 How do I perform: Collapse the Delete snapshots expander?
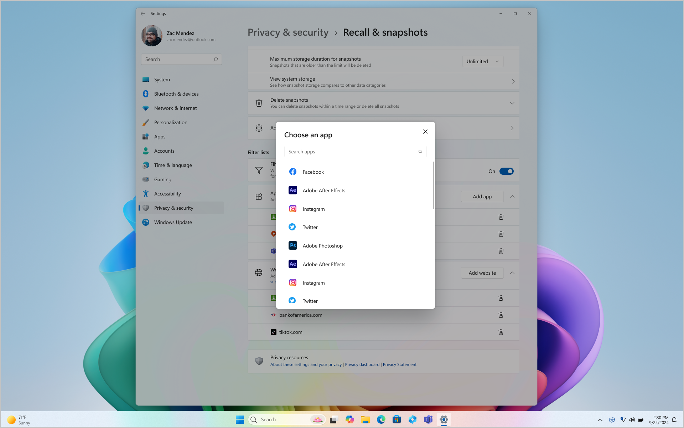click(512, 103)
